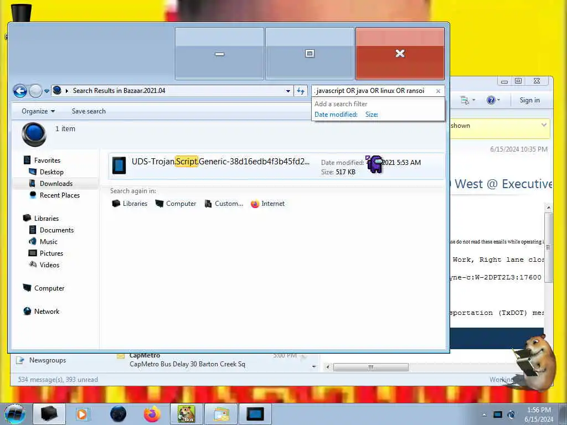Image resolution: width=567 pixels, height=425 pixels.
Task: Open Firefox from the taskbar
Action: [x=152, y=414]
